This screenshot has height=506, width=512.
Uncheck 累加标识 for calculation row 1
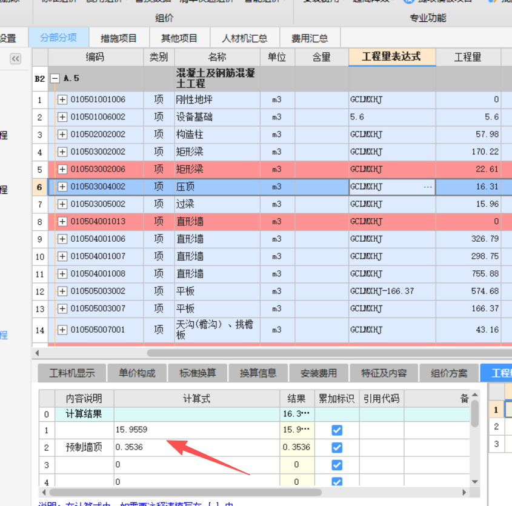(337, 430)
